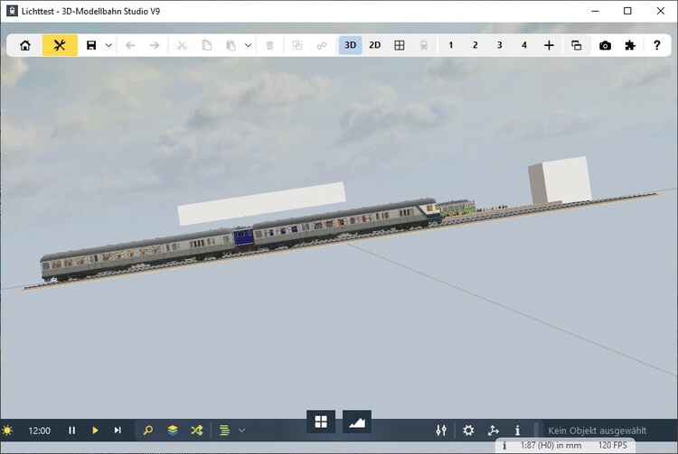The width and height of the screenshot is (678, 454).
Task: Copy selection with the copy icon
Action: pos(207,45)
